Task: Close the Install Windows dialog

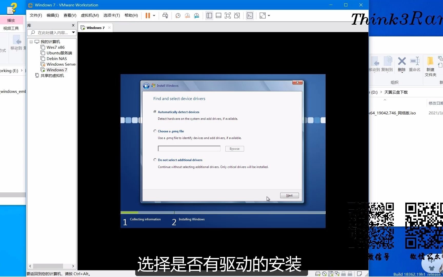Action: (297, 82)
